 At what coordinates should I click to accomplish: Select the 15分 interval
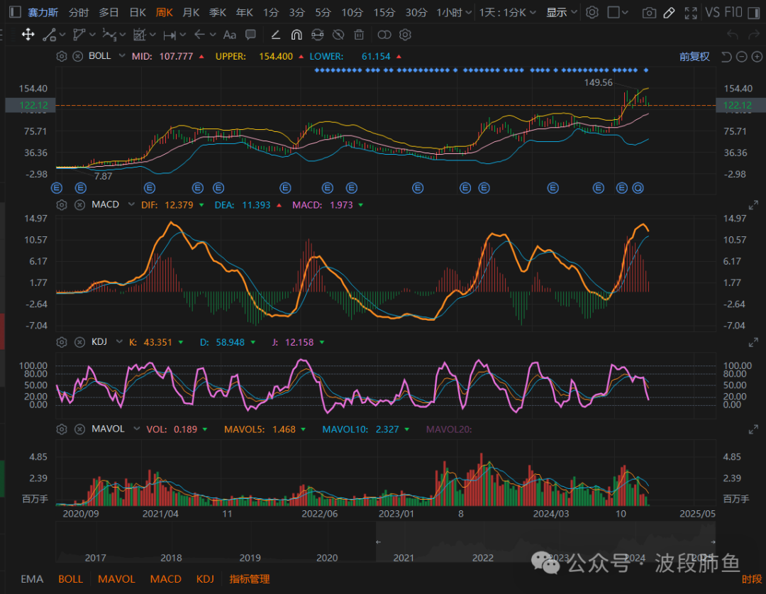(384, 12)
